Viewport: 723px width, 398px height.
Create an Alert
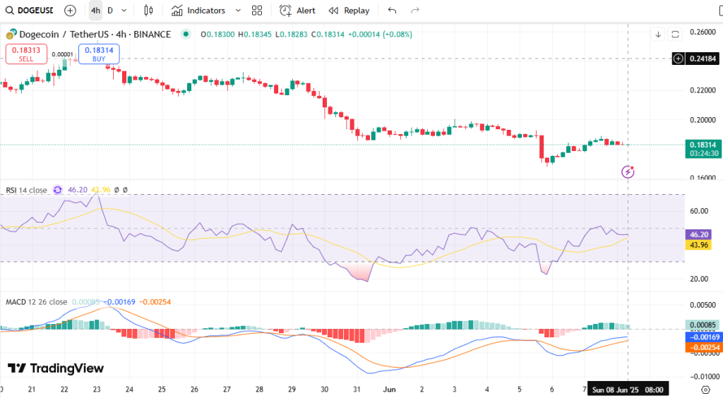pos(297,10)
